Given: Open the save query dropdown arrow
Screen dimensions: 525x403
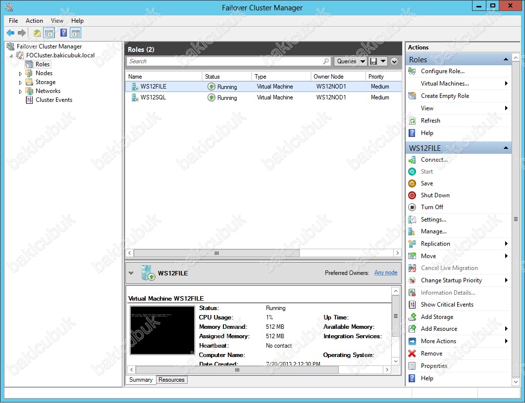Looking at the screenshot, I should (x=383, y=61).
